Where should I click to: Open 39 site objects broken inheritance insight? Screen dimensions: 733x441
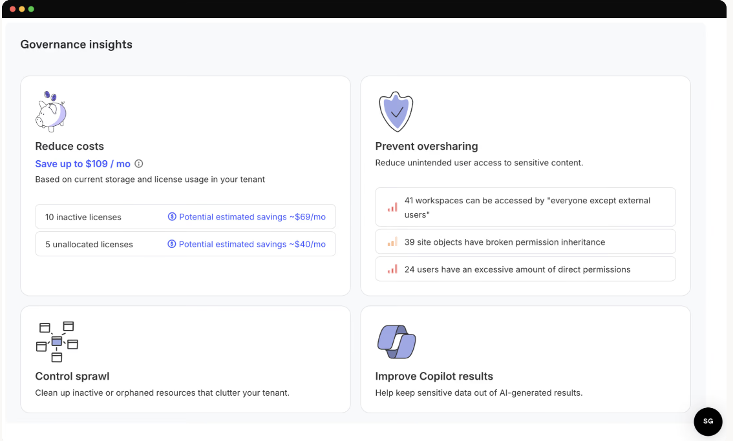(526, 241)
